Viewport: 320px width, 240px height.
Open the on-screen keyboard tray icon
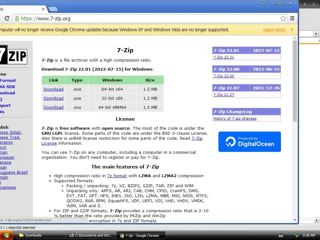tap(281, 236)
